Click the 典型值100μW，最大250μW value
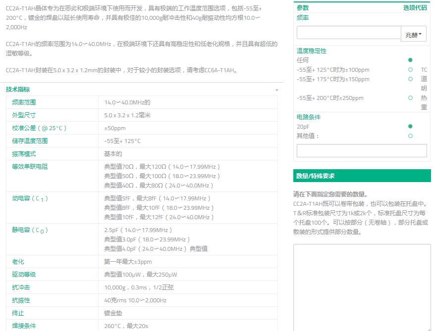 coord(141,274)
